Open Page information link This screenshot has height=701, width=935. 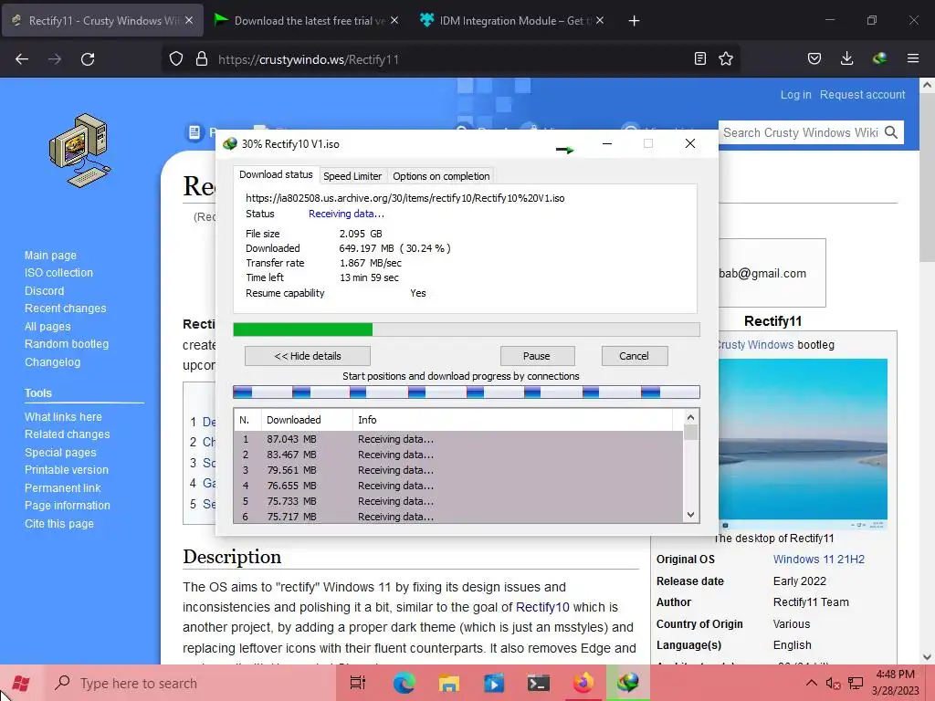68,506
